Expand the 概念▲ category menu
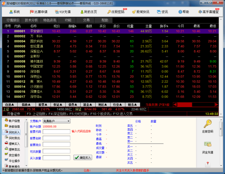Image resolution: width=225 pixels, height=174 pixels. pyautogui.click(x=132, y=105)
